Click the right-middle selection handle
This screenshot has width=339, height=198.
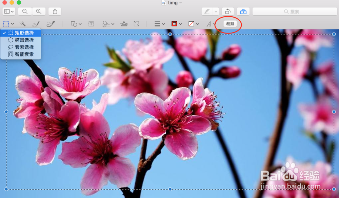(x=334, y=112)
